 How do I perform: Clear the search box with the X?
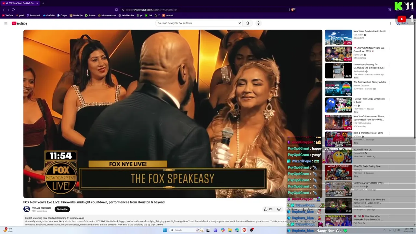tap(240, 23)
